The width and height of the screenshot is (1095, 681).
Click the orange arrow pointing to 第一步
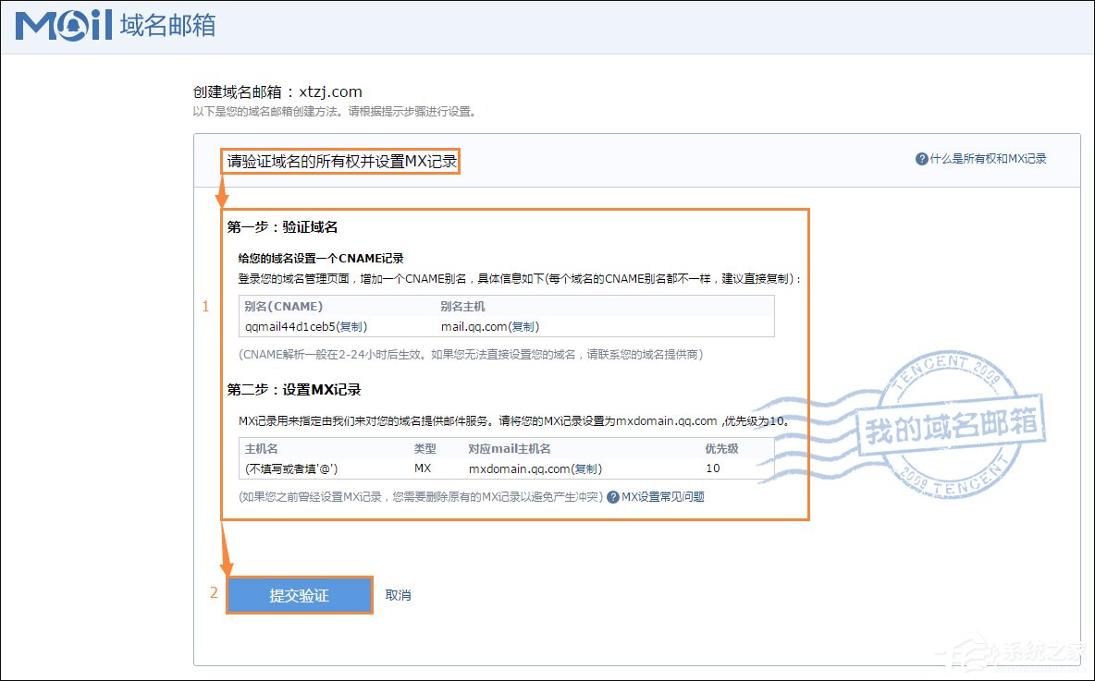point(220,191)
